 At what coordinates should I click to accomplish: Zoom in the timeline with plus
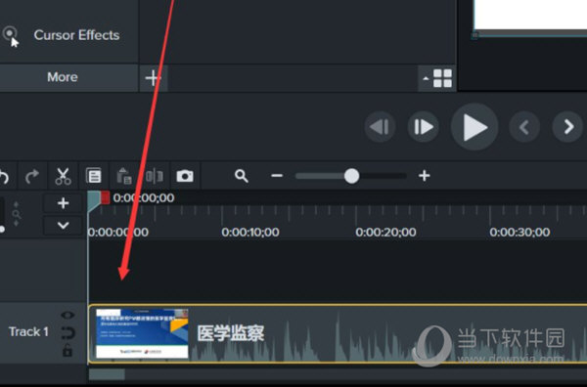[x=425, y=175]
